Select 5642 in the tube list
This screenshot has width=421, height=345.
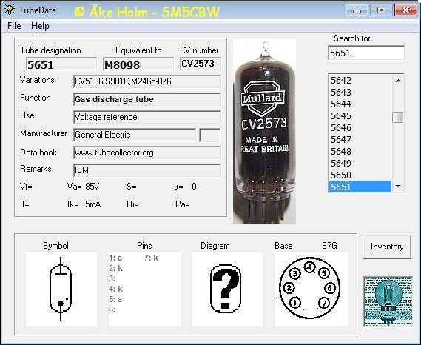360,81
